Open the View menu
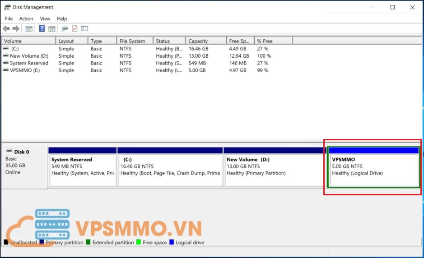 (45, 18)
